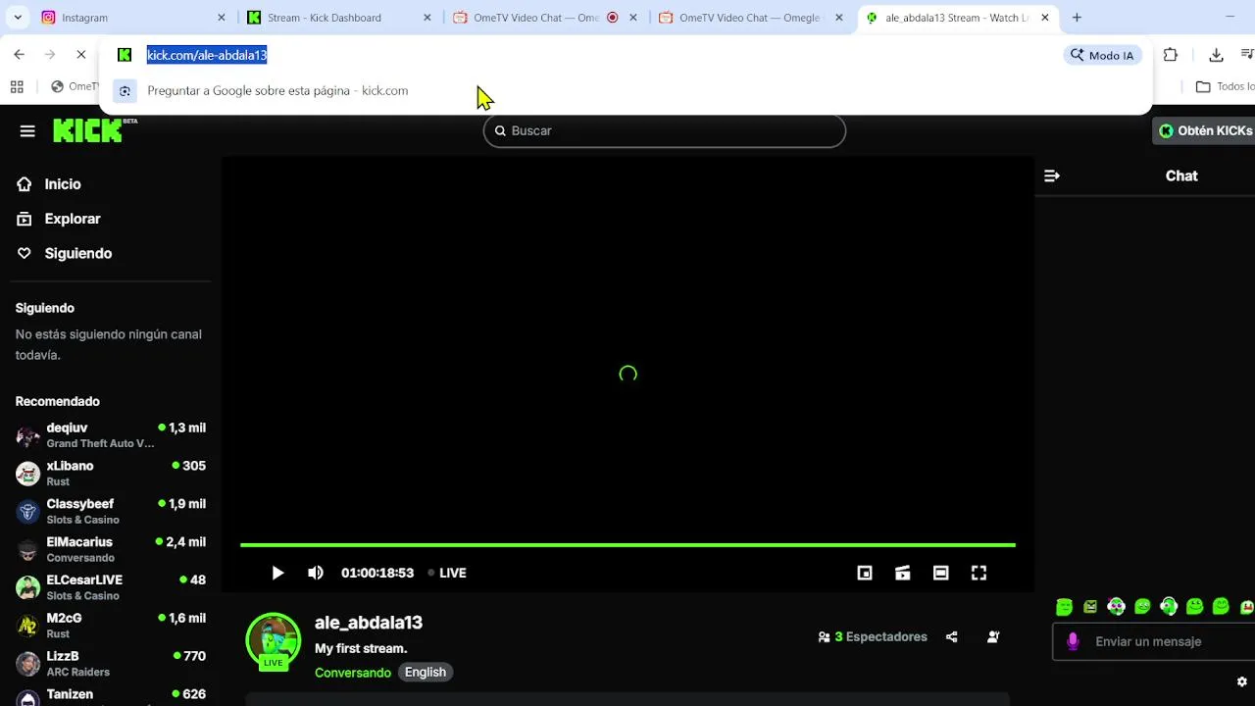Share the ale_abdala13 stream

[951, 637]
